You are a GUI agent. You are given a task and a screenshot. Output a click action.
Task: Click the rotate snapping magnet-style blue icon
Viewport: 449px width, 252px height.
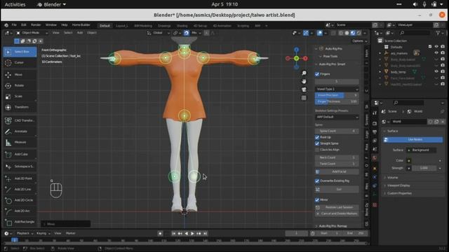pos(187,33)
